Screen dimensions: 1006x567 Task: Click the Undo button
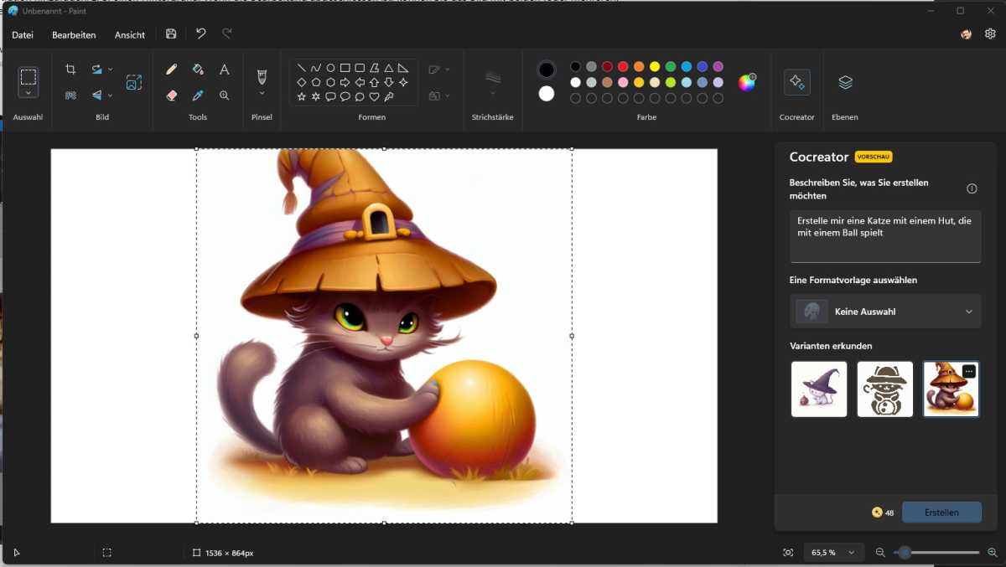(200, 34)
